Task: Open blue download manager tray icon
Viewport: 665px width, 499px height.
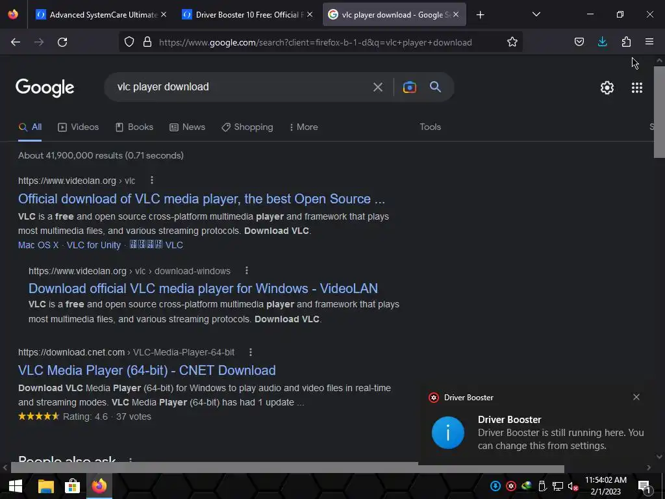Action: click(x=496, y=486)
